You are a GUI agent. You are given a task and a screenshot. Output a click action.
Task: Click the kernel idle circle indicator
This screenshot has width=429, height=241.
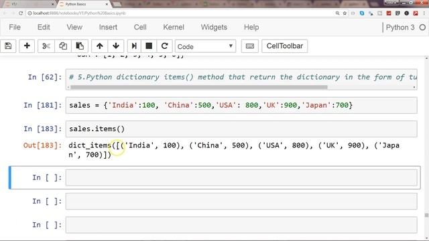coord(422,27)
